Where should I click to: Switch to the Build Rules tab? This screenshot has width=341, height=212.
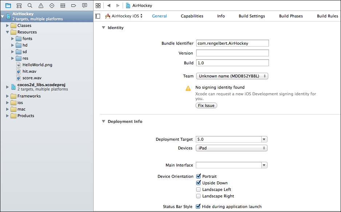328,16
